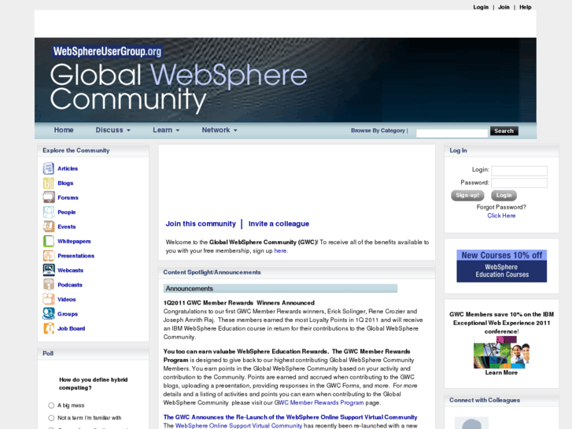Click the Events calendar icon
The height and width of the screenshot is (429, 572).
pyautogui.click(x=49, y=227)
